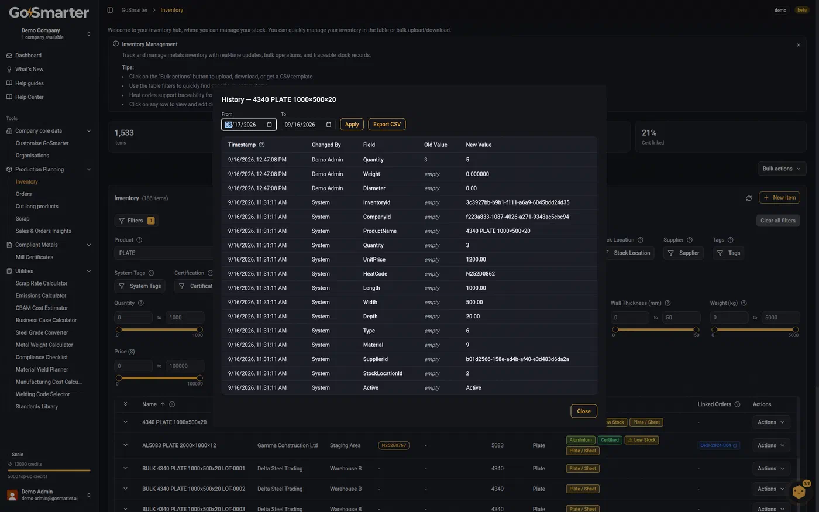819x512 pixels.
Task: Apply the history date range
Action: click(352, 125)
